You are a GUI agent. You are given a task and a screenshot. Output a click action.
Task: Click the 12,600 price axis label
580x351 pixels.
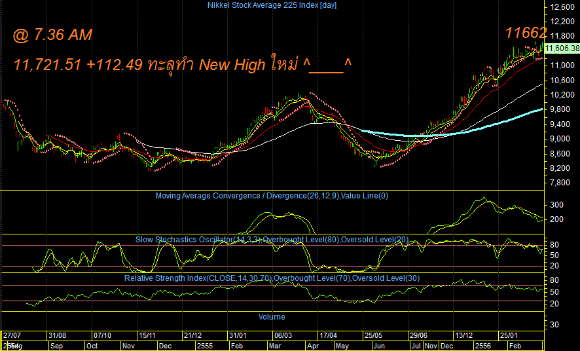[562, 7]
